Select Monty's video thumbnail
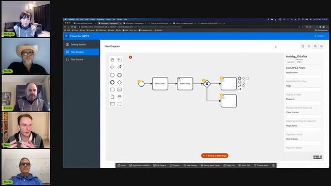The height and width of the screenshot is (186, 331). [x=26, y=56]
